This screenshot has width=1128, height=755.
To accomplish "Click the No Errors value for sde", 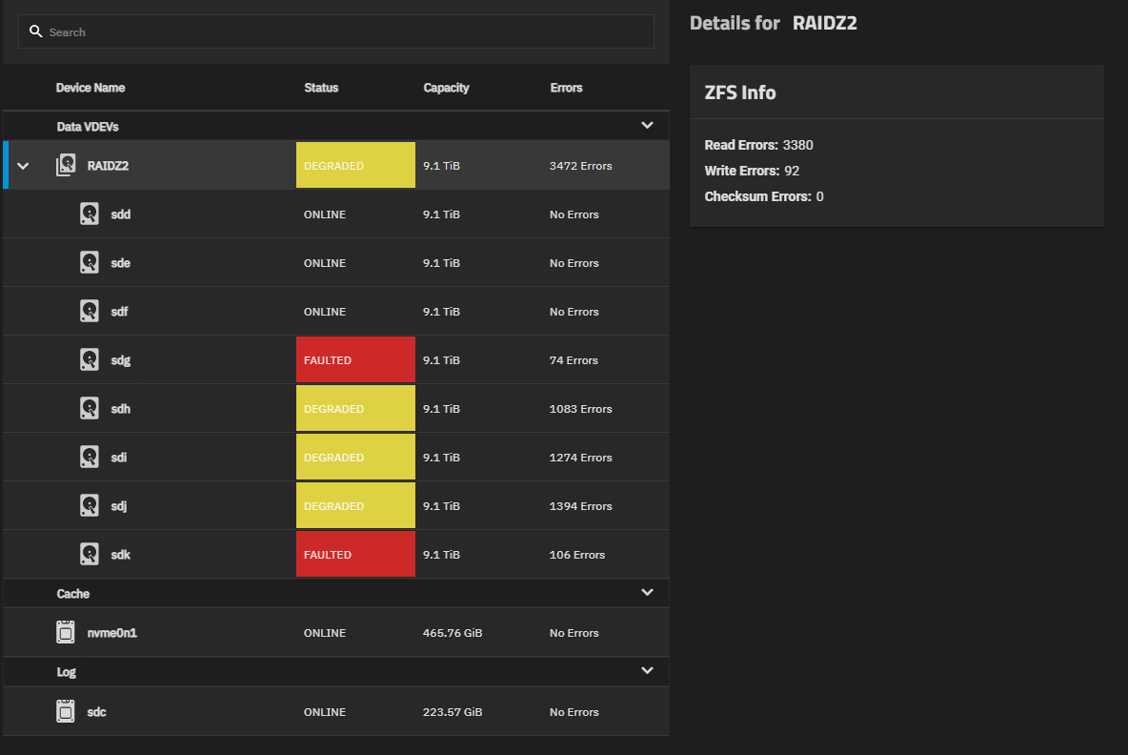I will 574,263.
